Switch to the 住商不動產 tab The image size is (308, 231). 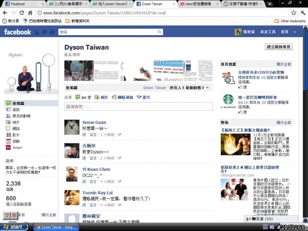tap(243, 4)
